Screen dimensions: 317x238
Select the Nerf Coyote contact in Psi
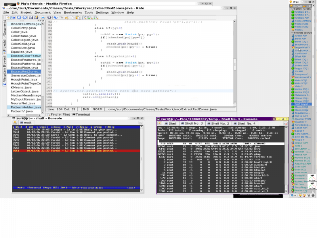pos(302,104)
